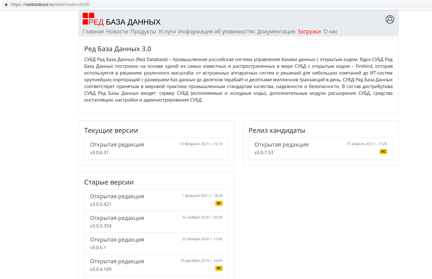432x279 pixels.
Task: Click date 15 апреля 2021 г. 17:28
Action: coord(367,144)
